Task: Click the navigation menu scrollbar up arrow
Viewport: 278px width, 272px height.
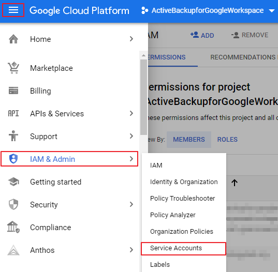Action: pyautogui.click(x=143, y=56)
